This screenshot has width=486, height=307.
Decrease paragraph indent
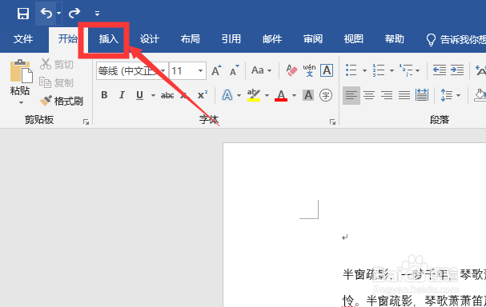440,70
